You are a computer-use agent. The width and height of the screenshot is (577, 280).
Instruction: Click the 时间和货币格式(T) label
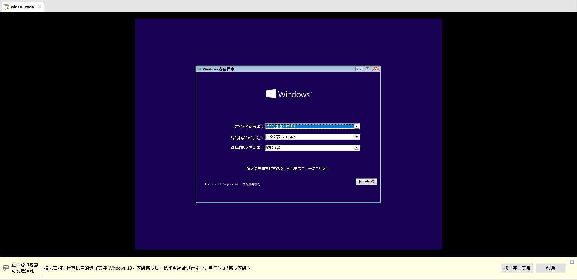click(x=247, y=138)
